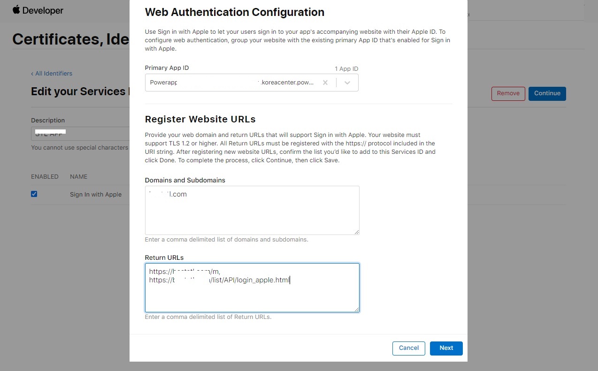Uncheck the Sign In with Apple checkbox
The width and height of the screenshot is (598, 371).
(x=34, y=194)
